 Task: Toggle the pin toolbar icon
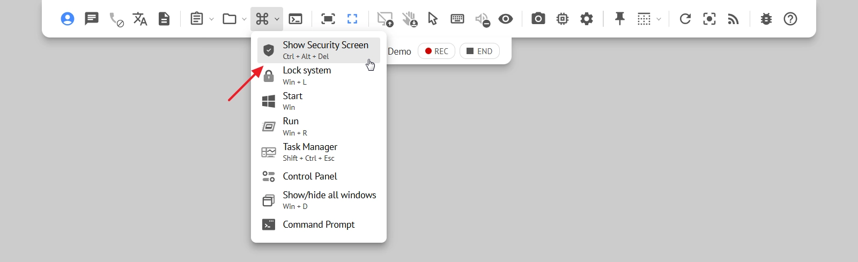(619, 19)
